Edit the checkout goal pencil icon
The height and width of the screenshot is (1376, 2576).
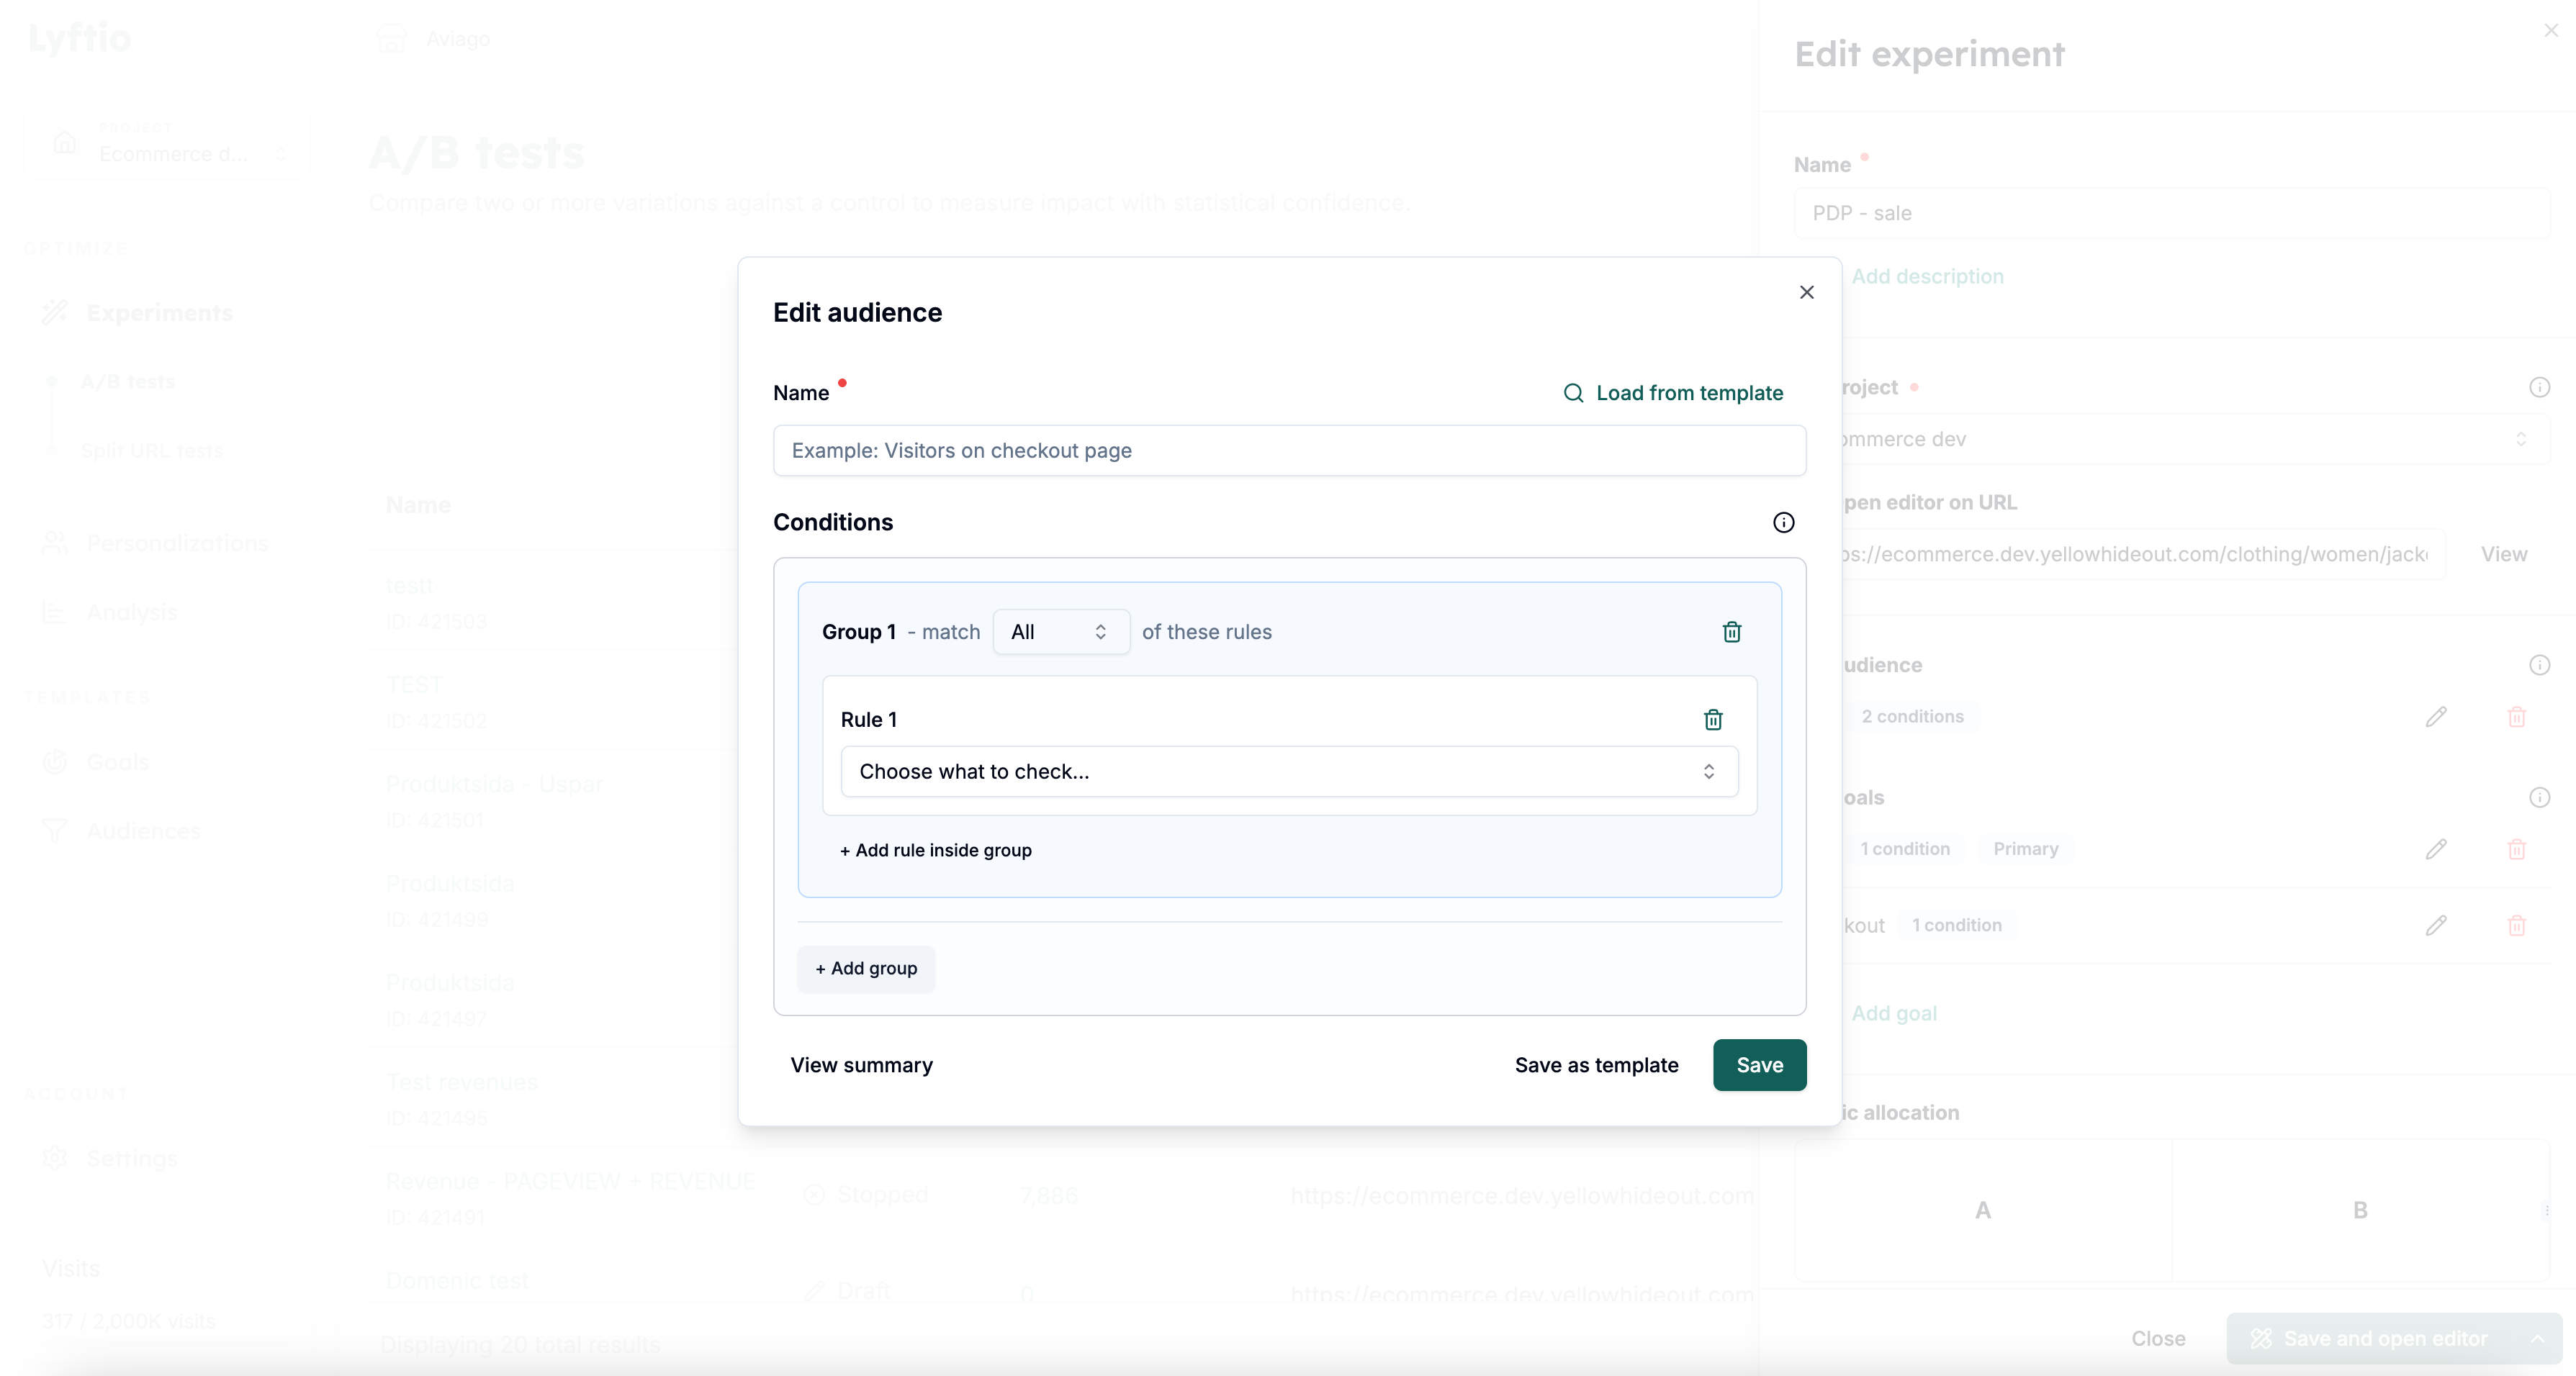(x=2436, y=925)
